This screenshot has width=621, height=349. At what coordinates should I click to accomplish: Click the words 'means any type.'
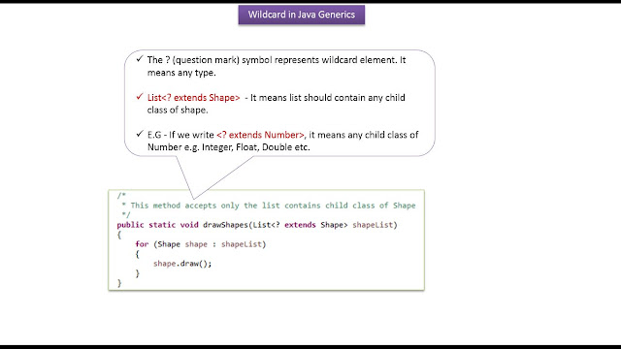pyautogui.click(x=181, y=73)
